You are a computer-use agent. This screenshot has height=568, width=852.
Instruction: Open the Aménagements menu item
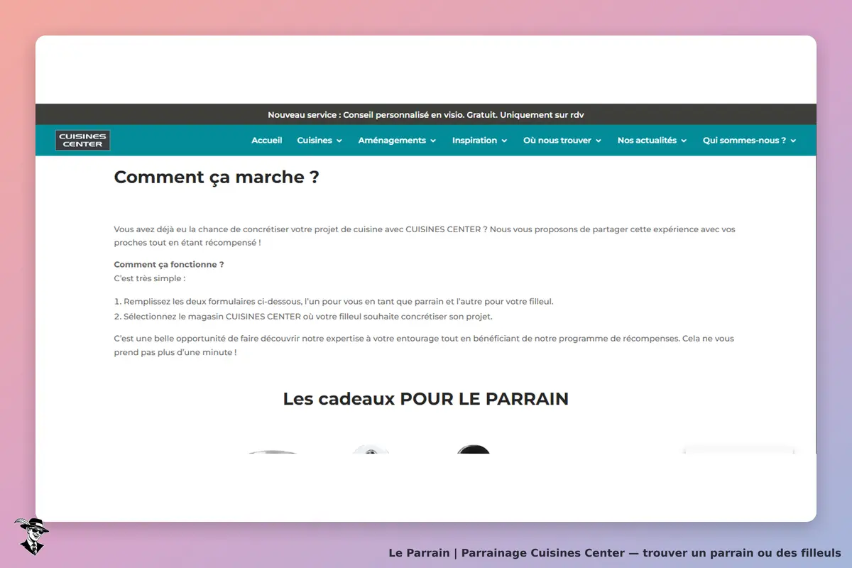click(392, 141)
